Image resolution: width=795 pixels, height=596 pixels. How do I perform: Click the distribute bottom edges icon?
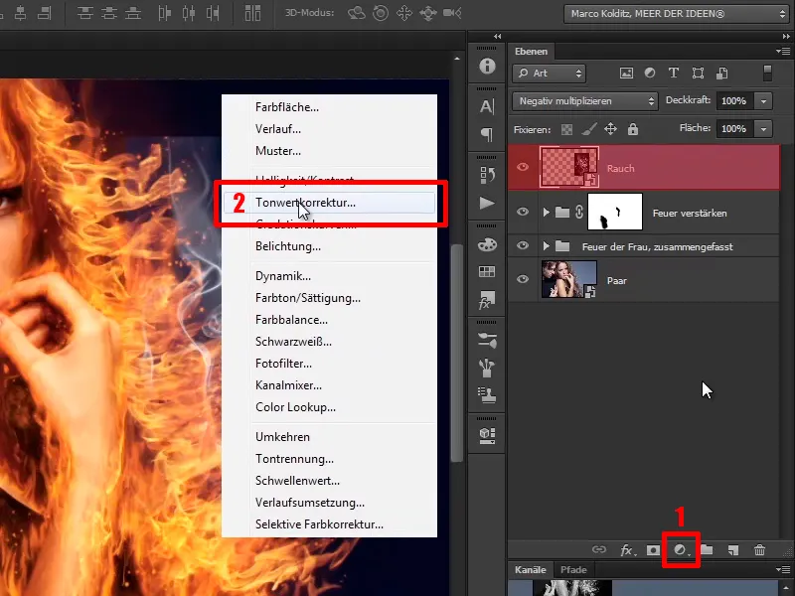tap(133, 13)
